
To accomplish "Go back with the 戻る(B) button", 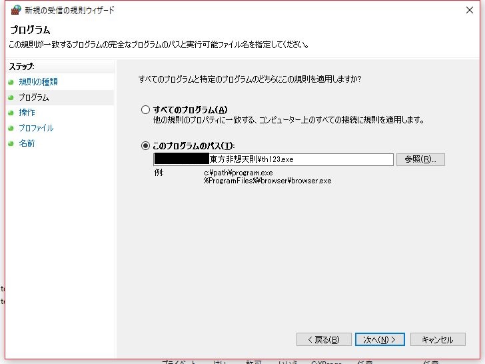I will pos(324,339).
